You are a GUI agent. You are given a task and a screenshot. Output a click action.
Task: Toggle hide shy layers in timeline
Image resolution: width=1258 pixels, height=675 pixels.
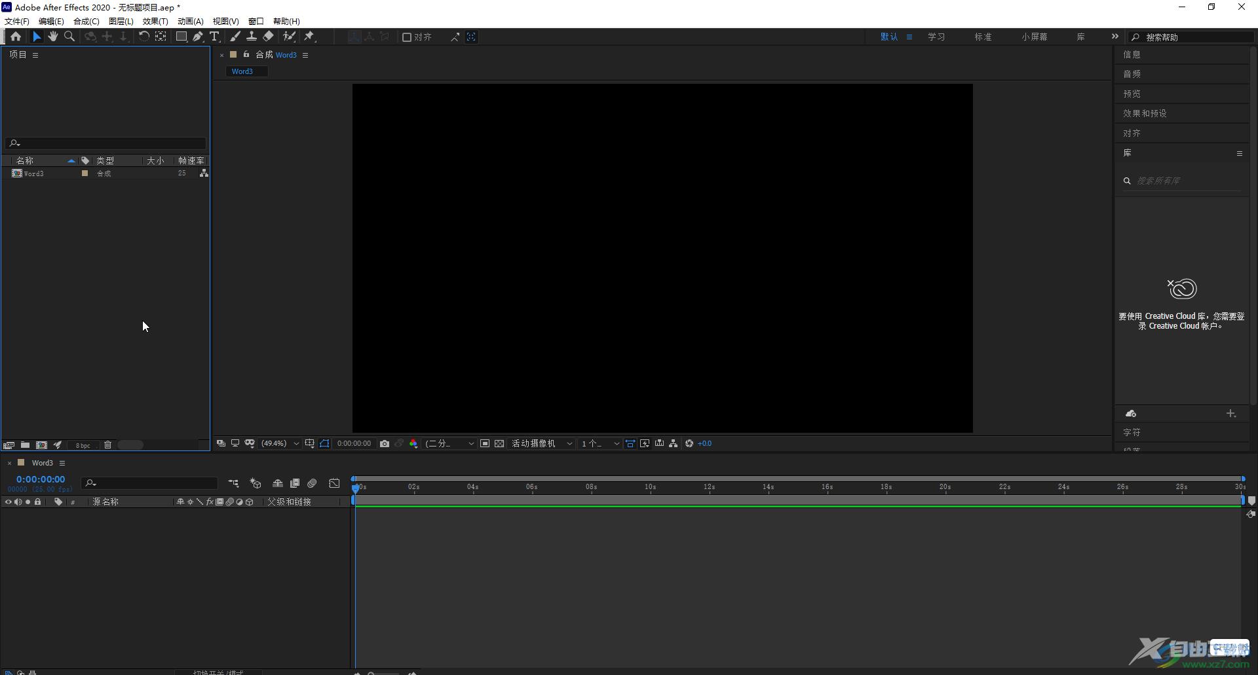pos(278,483)
